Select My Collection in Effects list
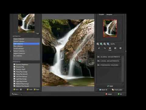146x110 pixels. tap(26, 56)
